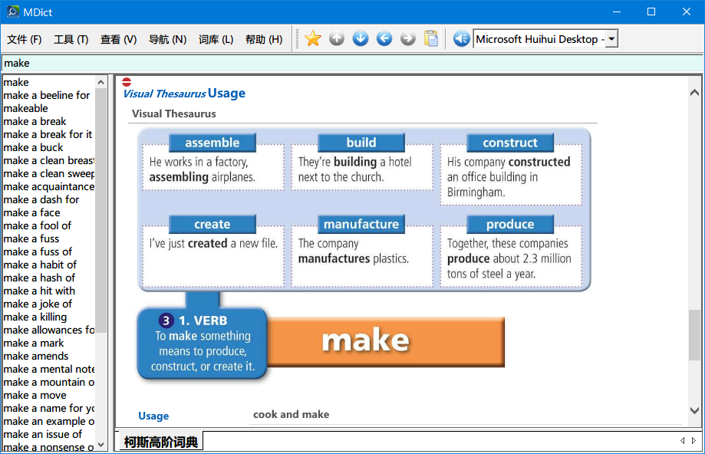The width and height of the screenshot is (705, 454).
Task: Open the 文件 (F) menu
Action: (25, 40)
